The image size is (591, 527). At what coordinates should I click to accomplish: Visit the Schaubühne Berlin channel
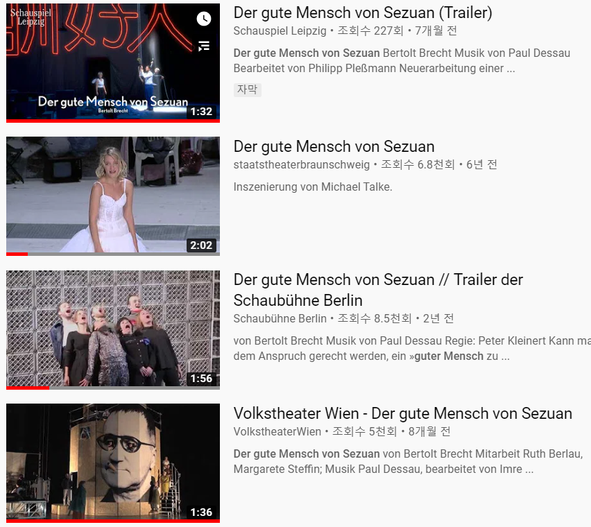[x=280, y=319]
